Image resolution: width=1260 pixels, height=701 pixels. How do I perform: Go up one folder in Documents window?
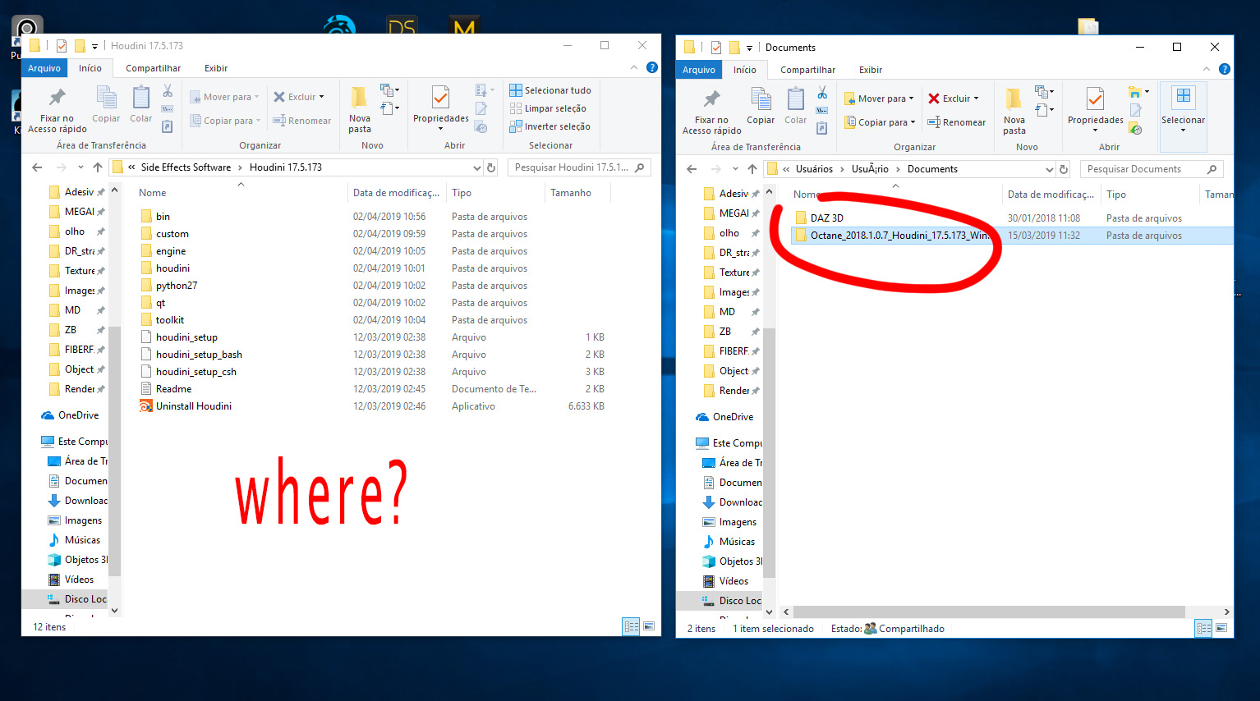tap(752, 169)
